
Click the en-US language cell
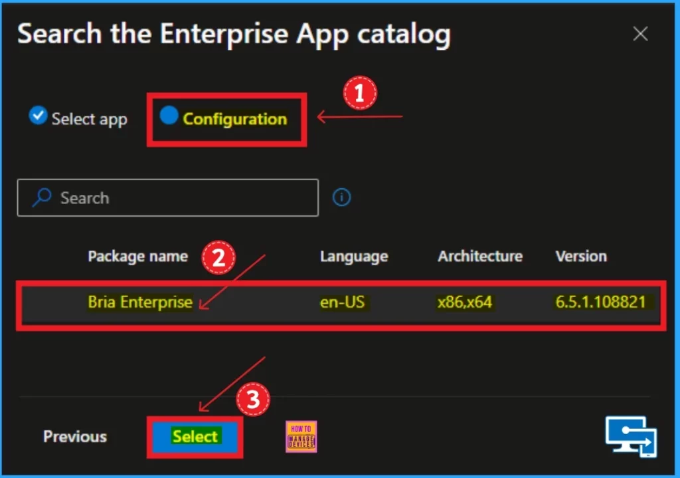pyautogui.click(x=343, y=302)
